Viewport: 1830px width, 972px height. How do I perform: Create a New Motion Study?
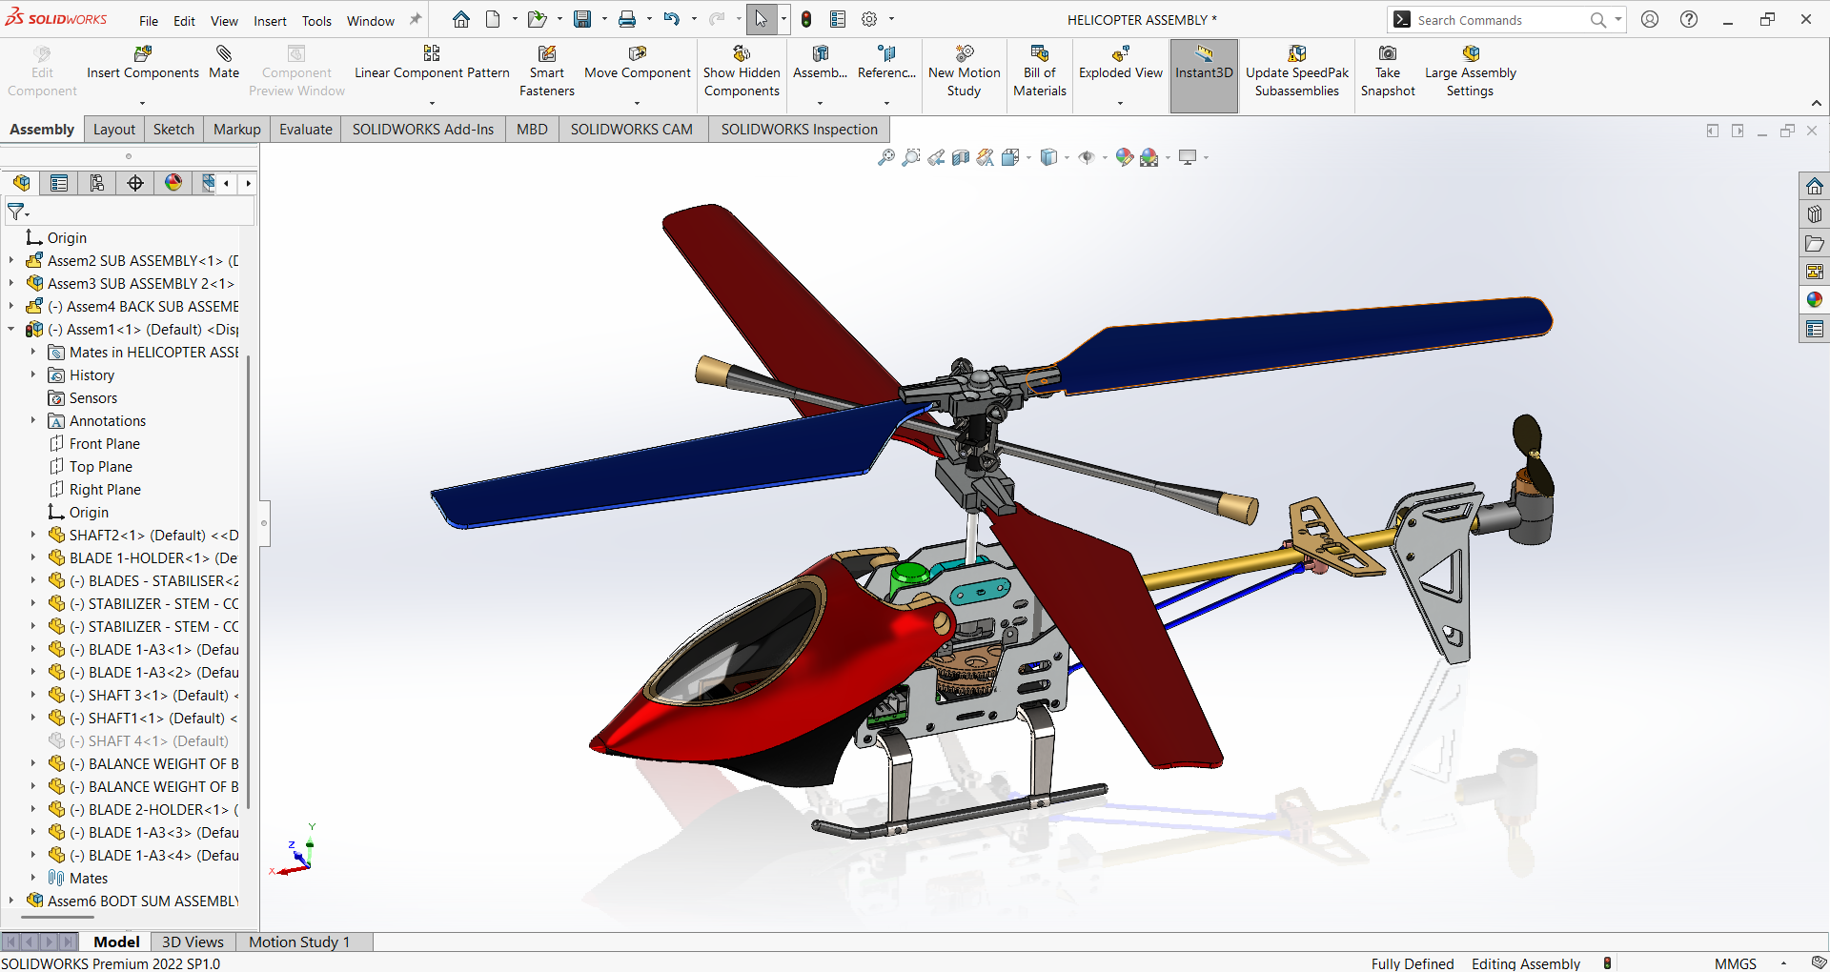[x=965, y=71]
